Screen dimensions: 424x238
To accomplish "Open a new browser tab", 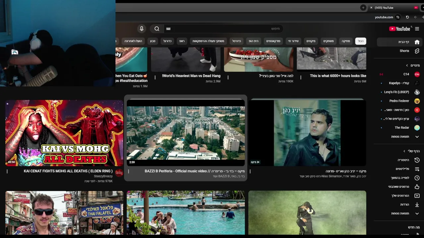I will point(363,8).
